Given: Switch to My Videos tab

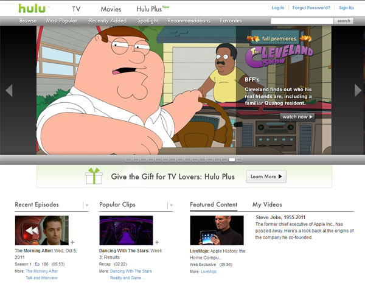Looking at the screenshot, I should coord(267,204).
